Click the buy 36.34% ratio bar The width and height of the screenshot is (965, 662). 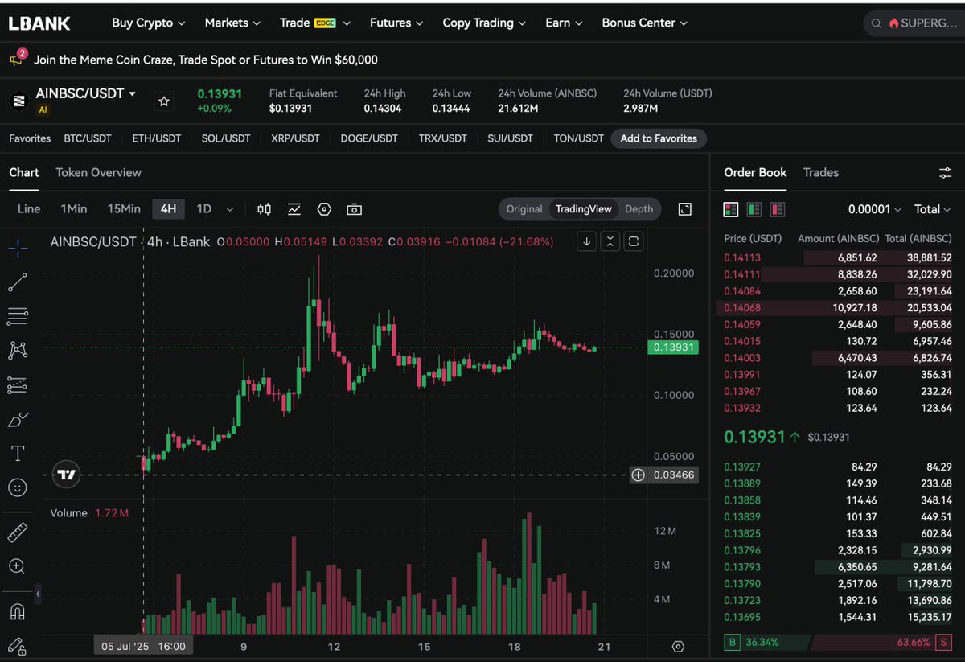point(767,643)
